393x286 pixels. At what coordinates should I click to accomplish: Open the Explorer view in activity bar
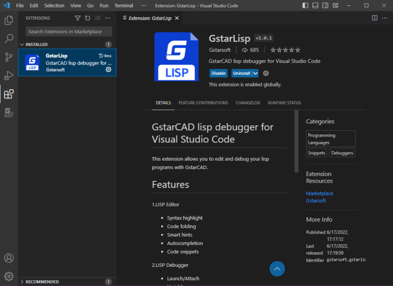click(9, 20)
